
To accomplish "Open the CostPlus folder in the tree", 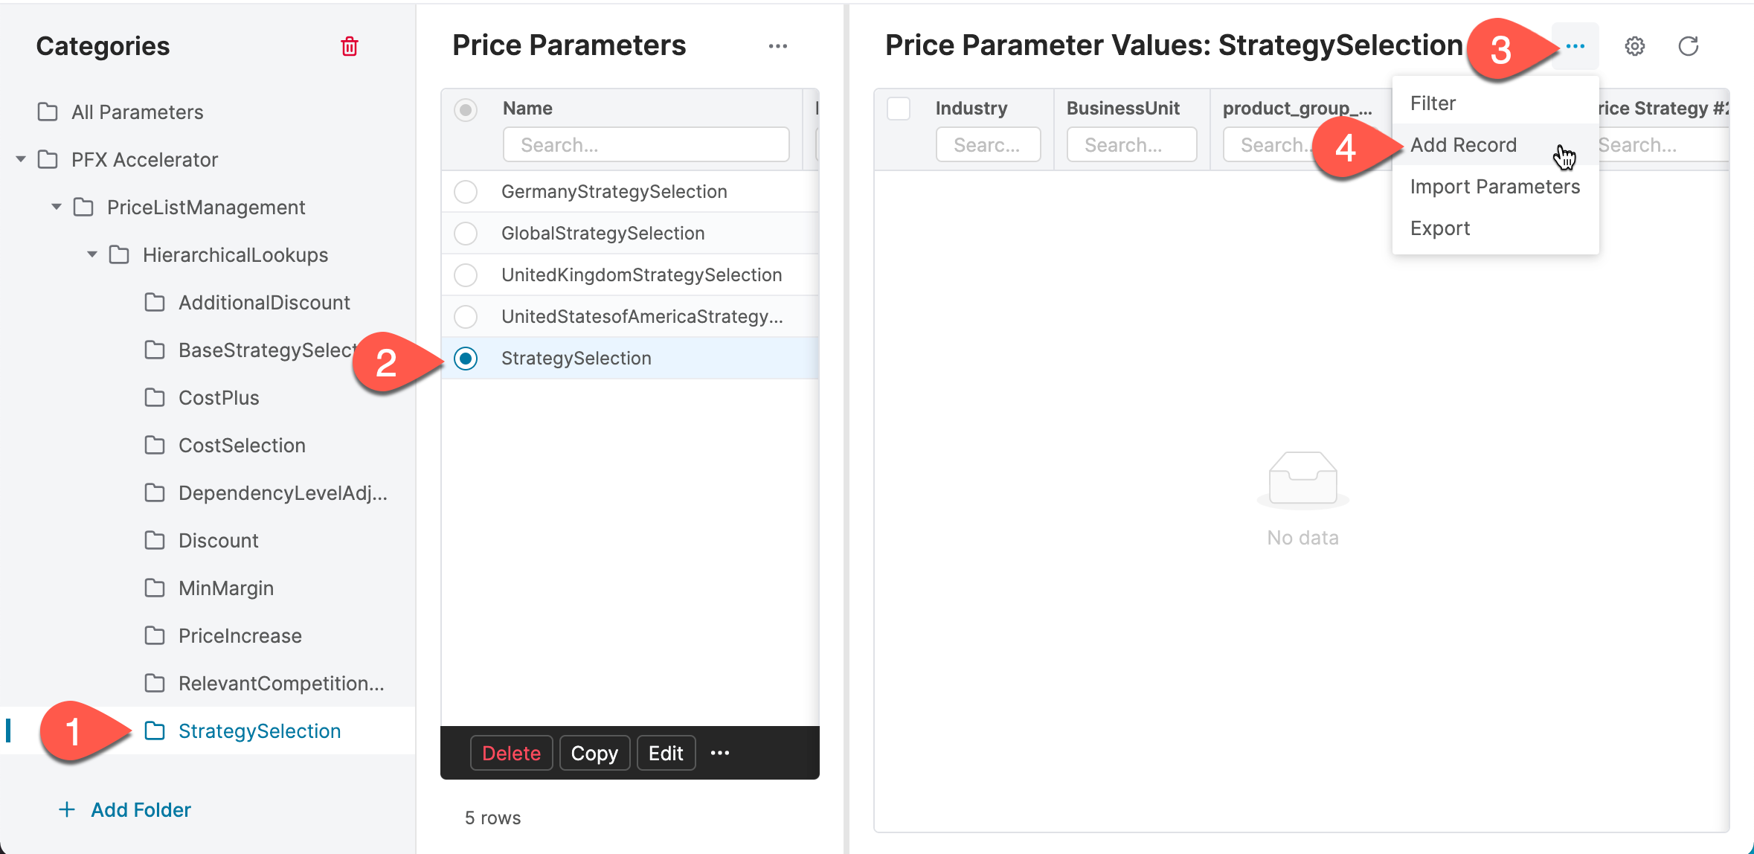I will 218,398.
